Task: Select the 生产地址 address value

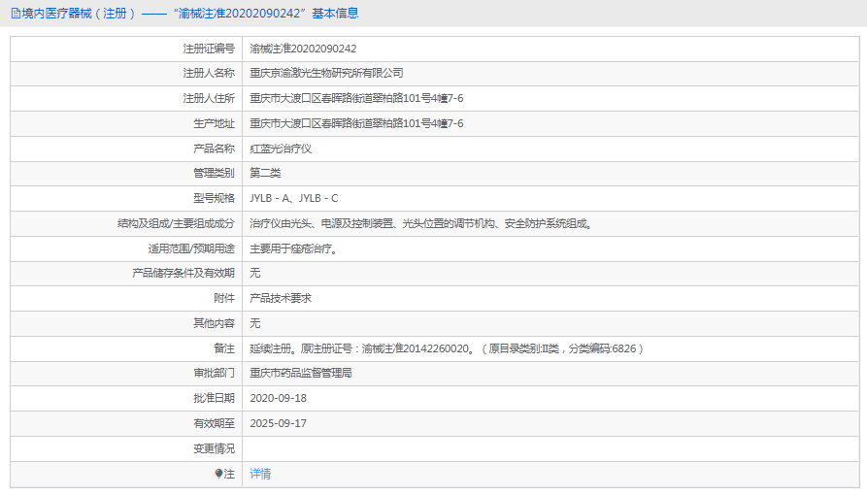Action: pos(356,123)
